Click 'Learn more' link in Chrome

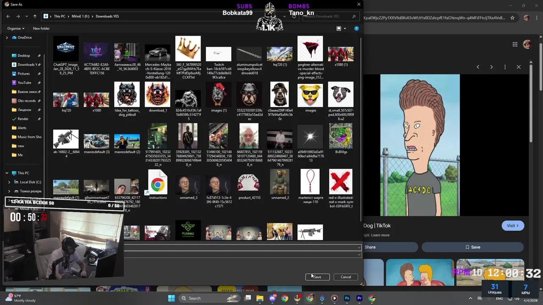point(380,235)
